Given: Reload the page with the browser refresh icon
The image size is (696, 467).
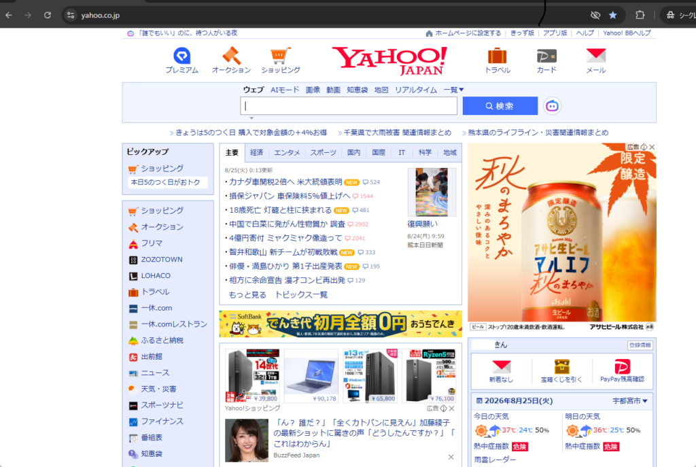Looking at the screenshot, I should [x=48, y=15].
